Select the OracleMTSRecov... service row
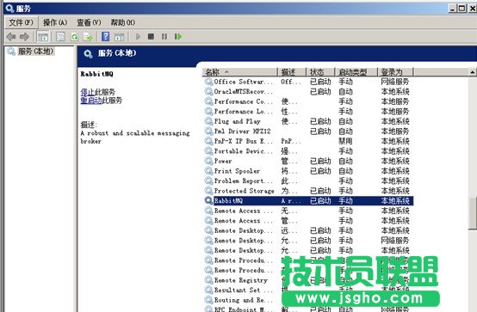477x312 pixels. click(x=307, y=91)
